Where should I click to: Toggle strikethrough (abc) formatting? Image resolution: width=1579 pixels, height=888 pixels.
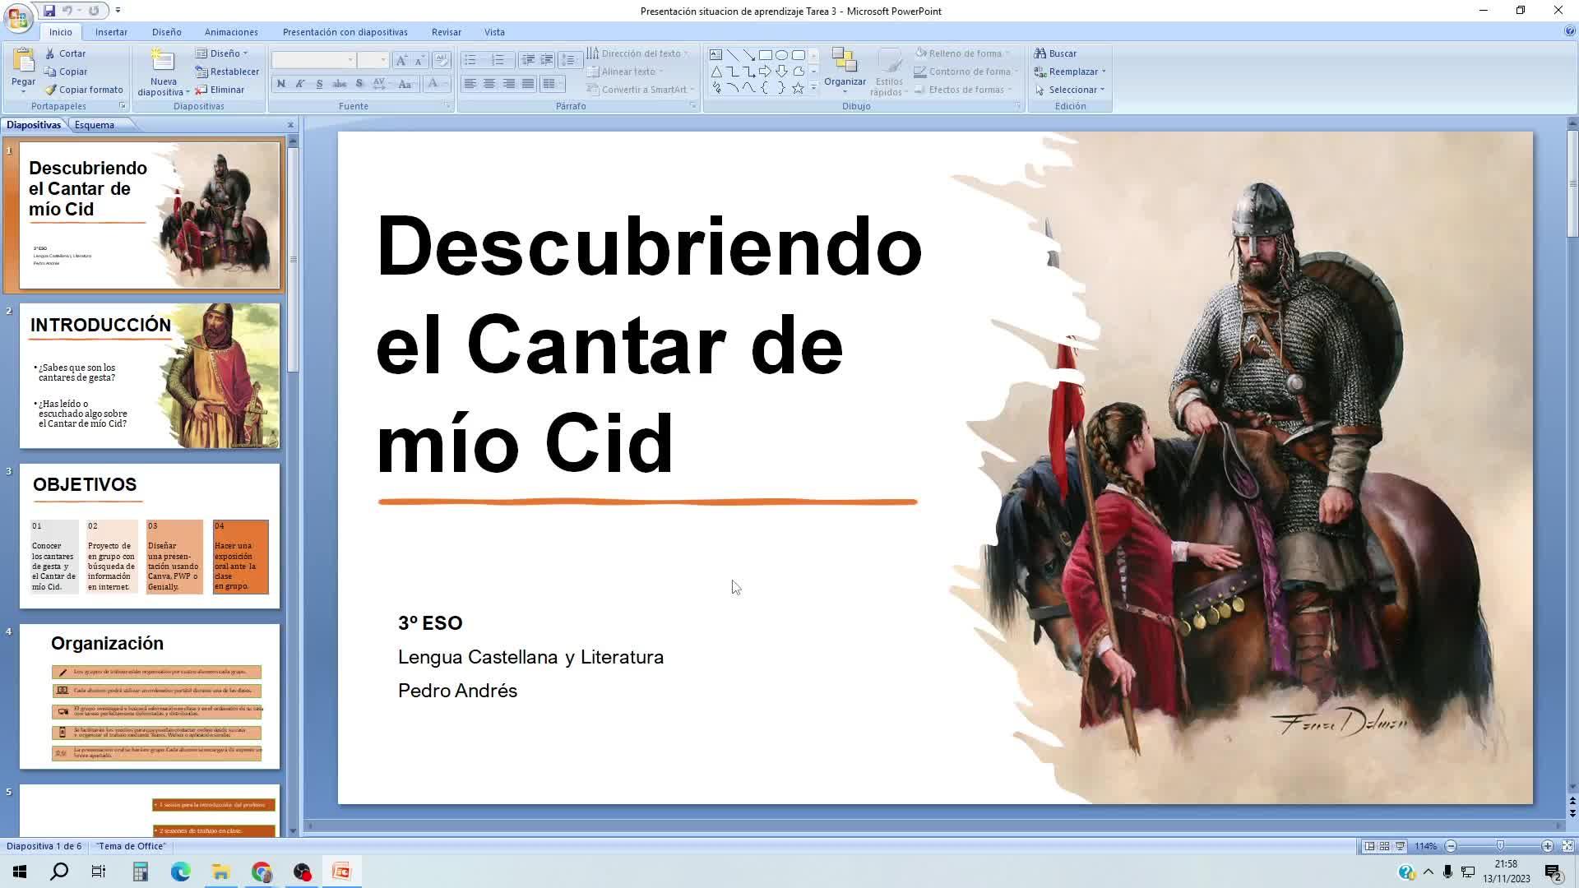[339, 84]
